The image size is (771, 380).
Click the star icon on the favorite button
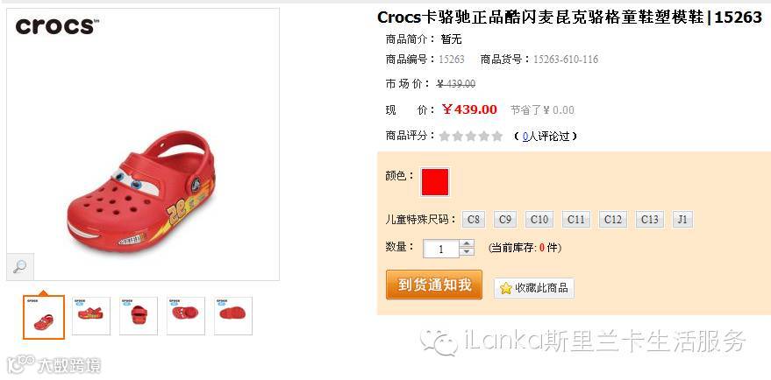(506, 288)
